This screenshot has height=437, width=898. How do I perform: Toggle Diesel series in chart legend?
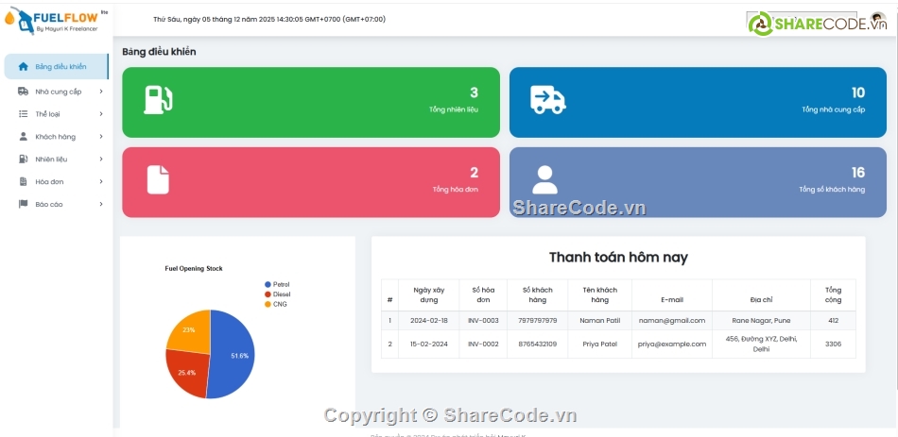pos(281,294)
